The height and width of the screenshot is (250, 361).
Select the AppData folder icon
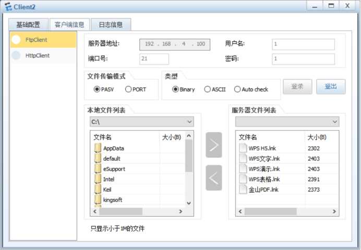98,148
